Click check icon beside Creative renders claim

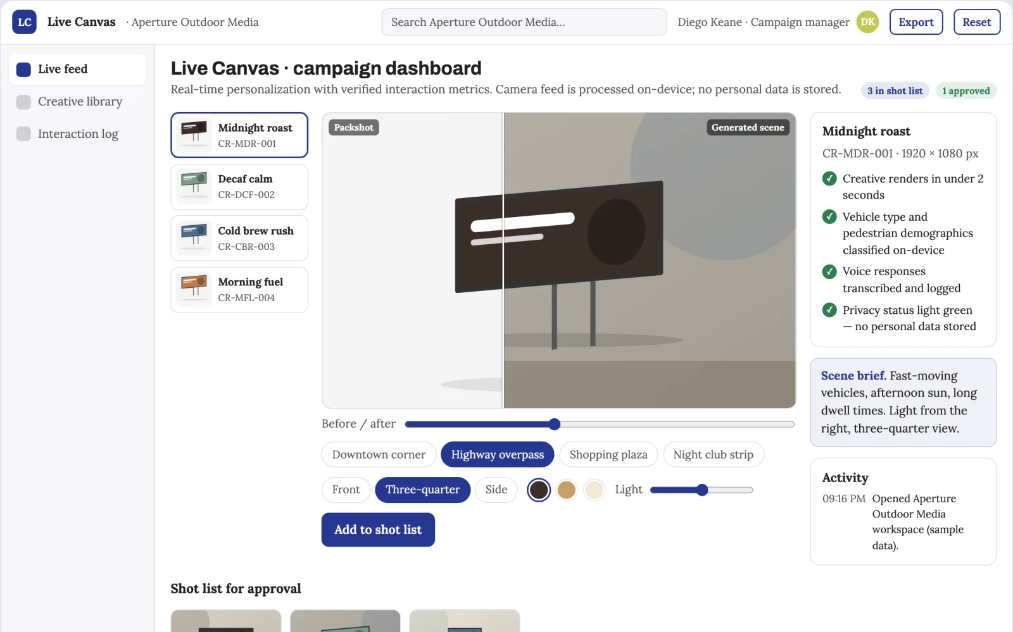(x=829, y=179)
